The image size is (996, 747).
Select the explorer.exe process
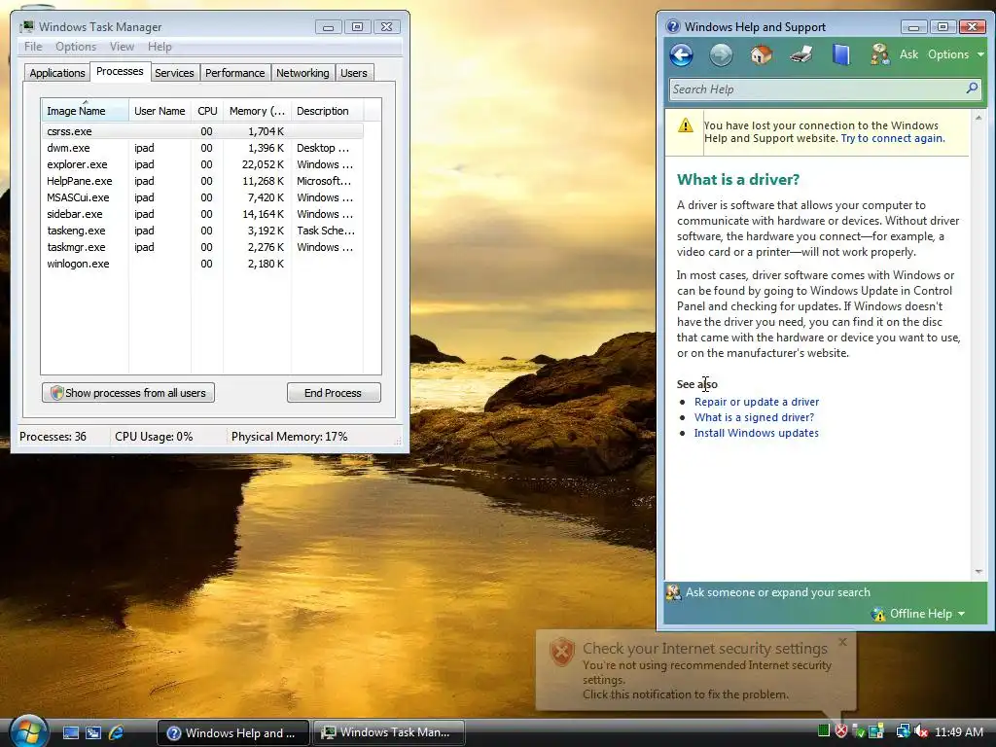[x=202, y=164]
